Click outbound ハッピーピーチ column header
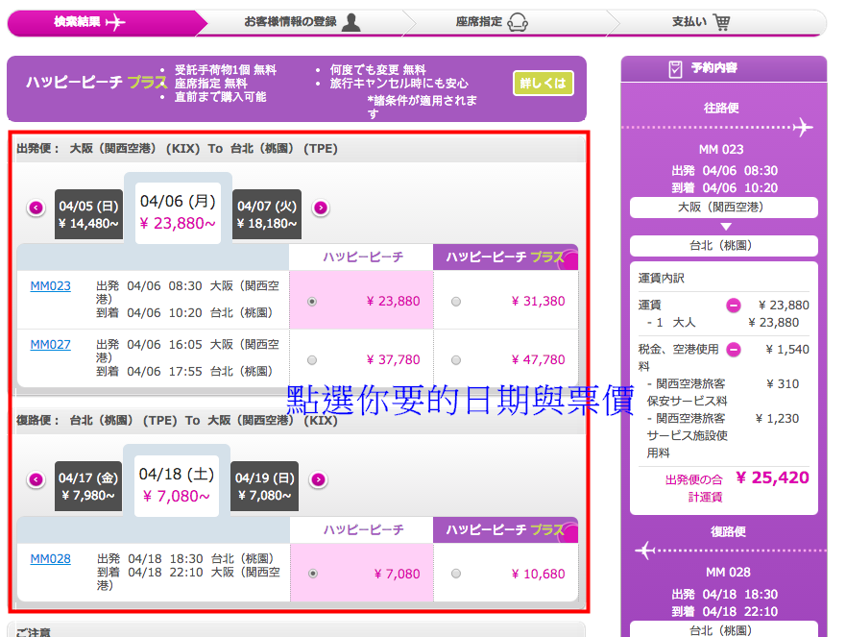The width and height of the screenshot is (846, 637). click(363, 257)
